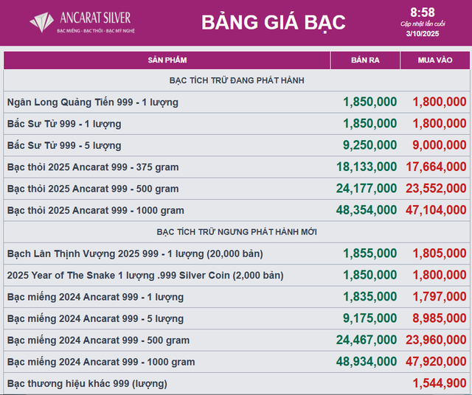Click the 3/10/2025 last updated date
The height and width of the screenshot is (395, 472).
click(423, 34)
